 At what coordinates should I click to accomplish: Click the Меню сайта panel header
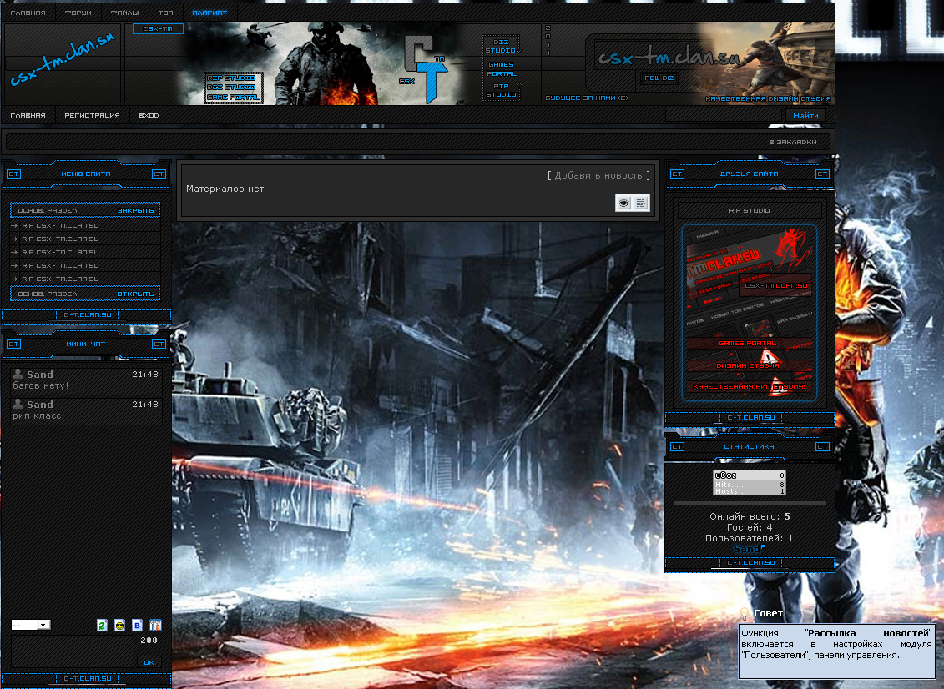pos(86,174)
